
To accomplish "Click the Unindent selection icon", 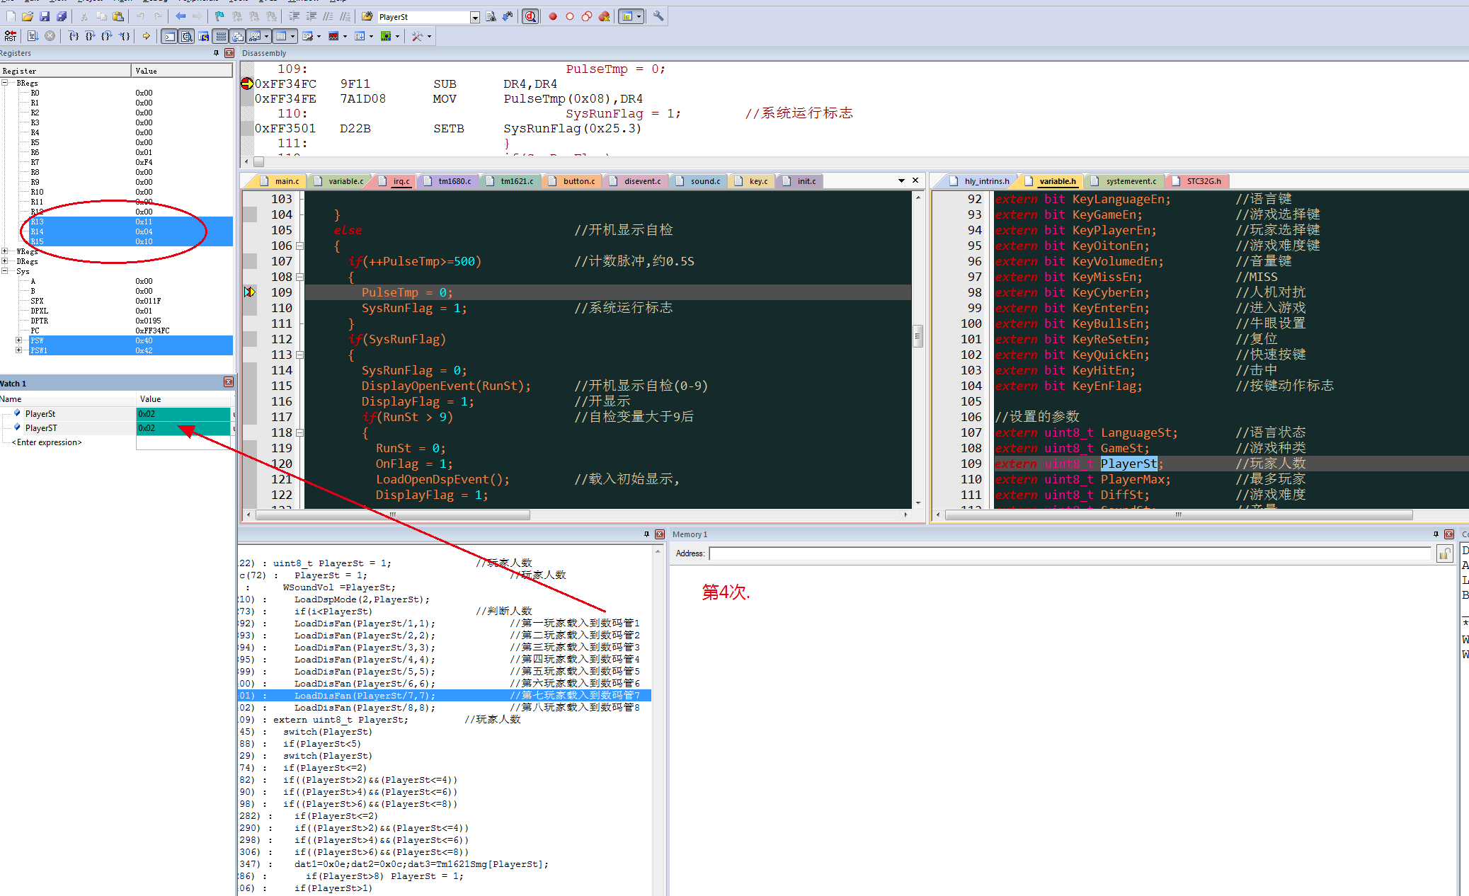I will pos(311,16).
